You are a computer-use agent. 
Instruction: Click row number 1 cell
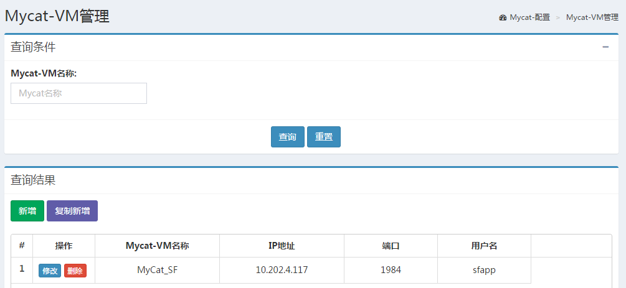22,270
